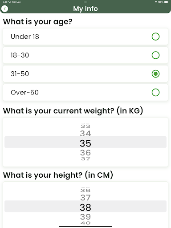171x228 pixels.
Task: Choose the Under 18 age option row
Action: click(x=85, y=37)
